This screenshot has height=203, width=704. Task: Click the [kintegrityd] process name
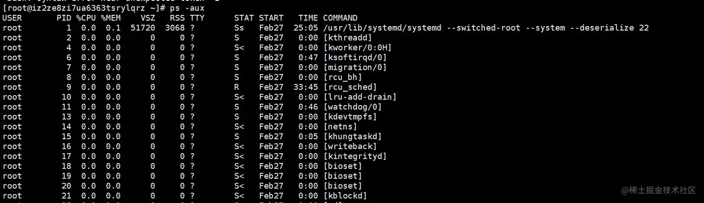355,156
